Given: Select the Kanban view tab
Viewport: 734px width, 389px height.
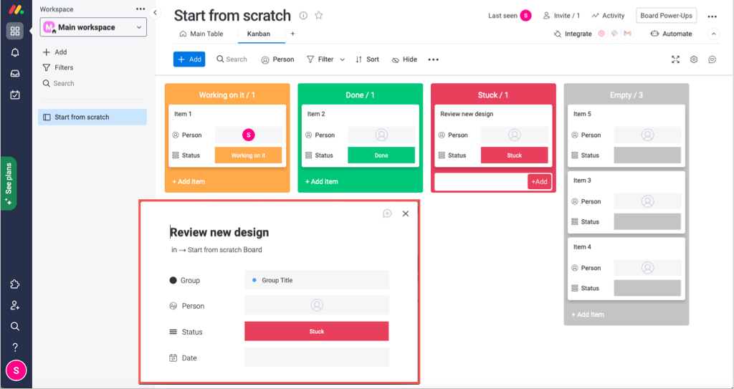Looking at the screenshot, I should pos(258,34).
